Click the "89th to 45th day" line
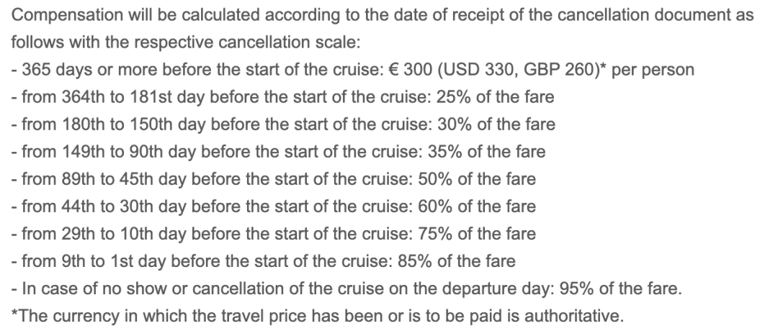 pyautogui.click(x=274, y=179)
